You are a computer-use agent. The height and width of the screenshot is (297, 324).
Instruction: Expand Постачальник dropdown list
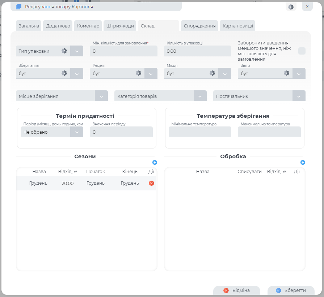[299, 96]
